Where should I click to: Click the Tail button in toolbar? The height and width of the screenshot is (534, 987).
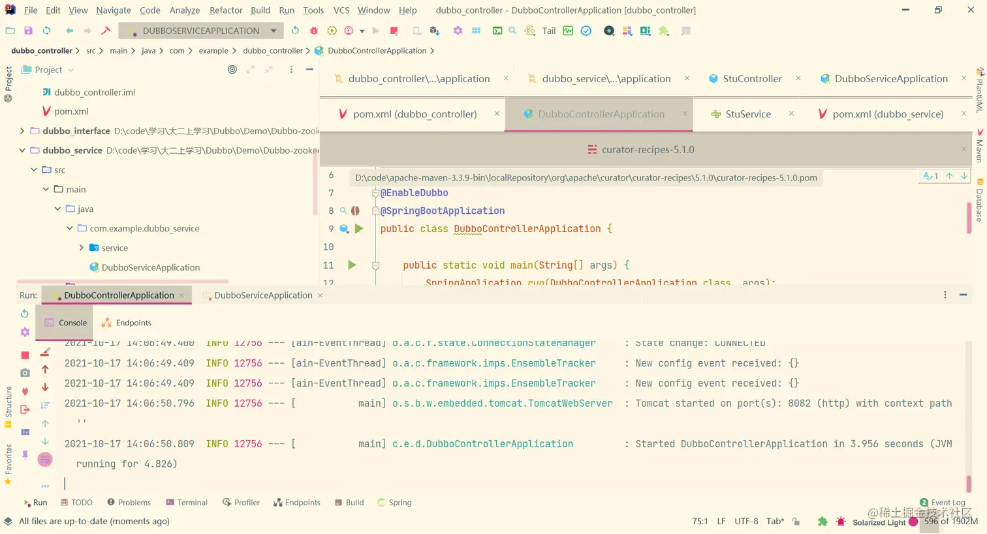click(549, 31)
